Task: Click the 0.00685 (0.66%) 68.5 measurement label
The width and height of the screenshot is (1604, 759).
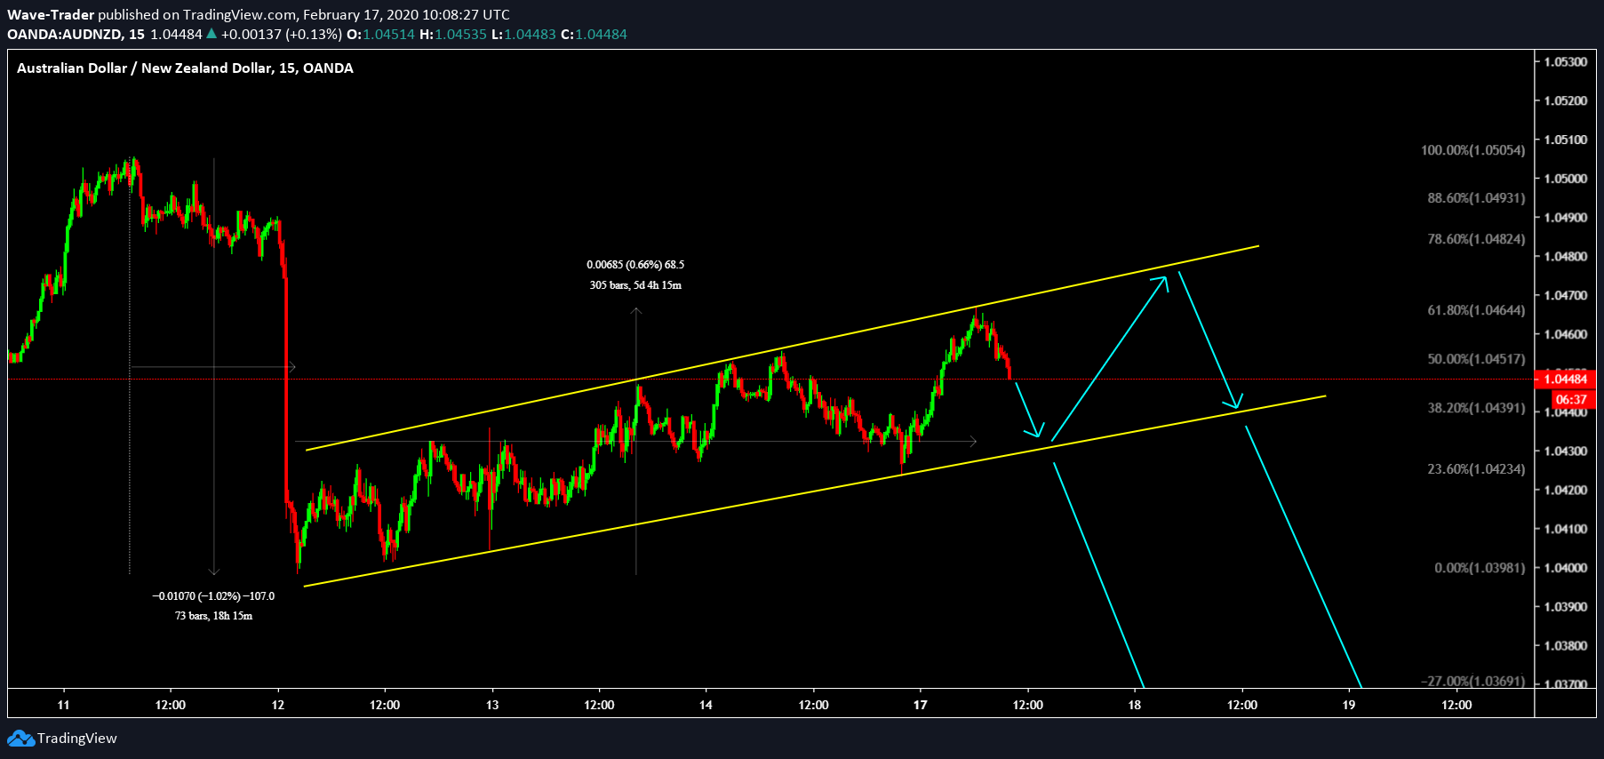Action: click(635, 265)
